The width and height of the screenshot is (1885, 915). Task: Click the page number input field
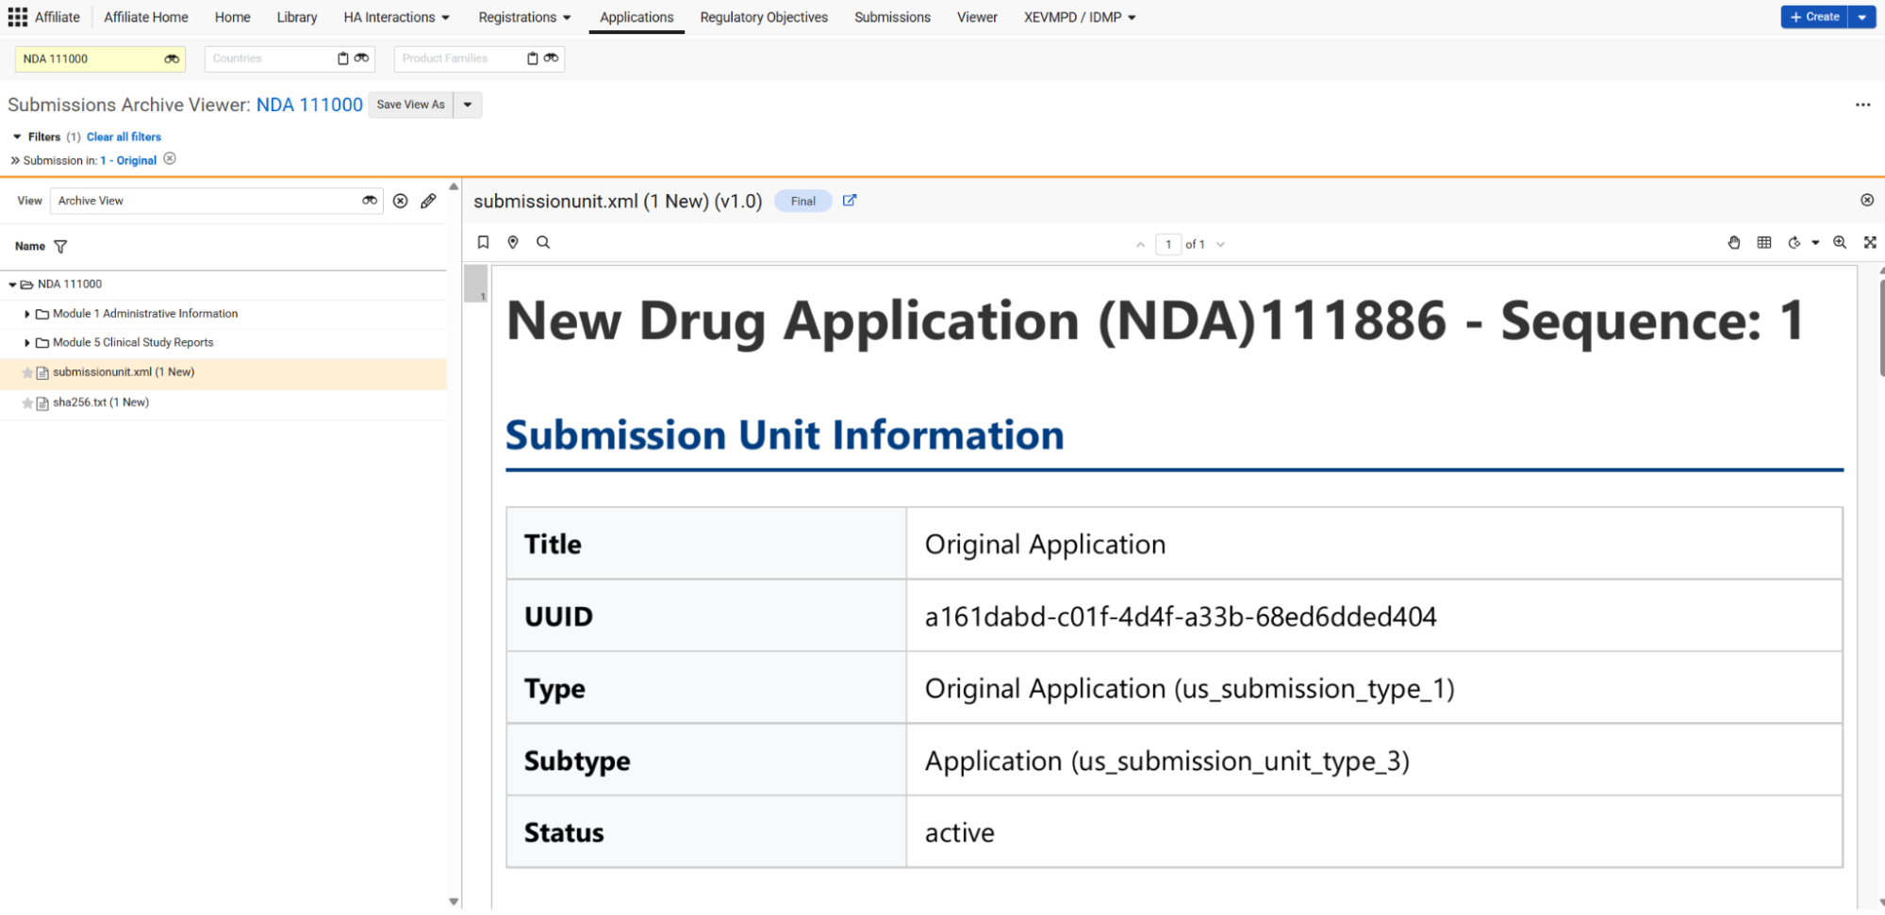[x=1167, y=244]
